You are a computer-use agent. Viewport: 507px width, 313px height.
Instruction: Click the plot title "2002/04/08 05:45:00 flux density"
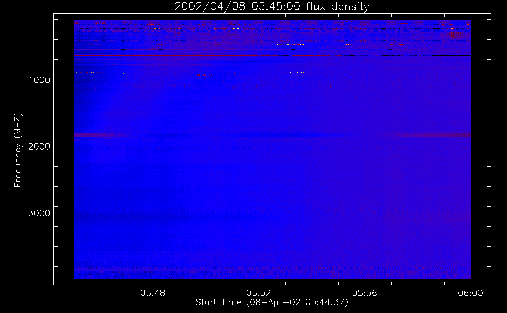point(272,7)
